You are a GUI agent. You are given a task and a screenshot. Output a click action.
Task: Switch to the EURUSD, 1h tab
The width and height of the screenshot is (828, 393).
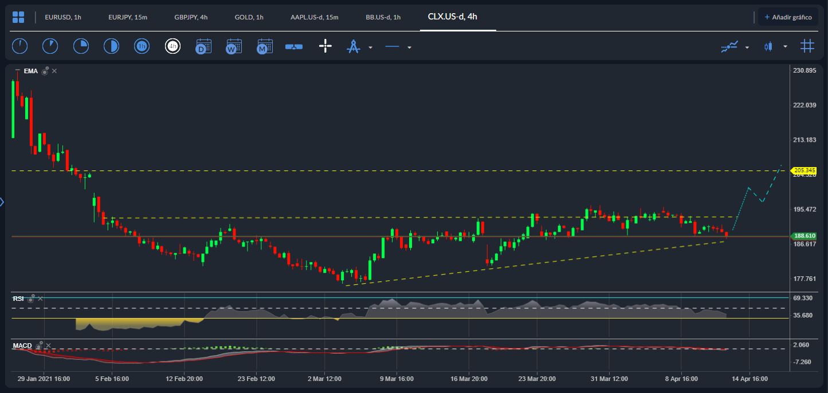63,17
